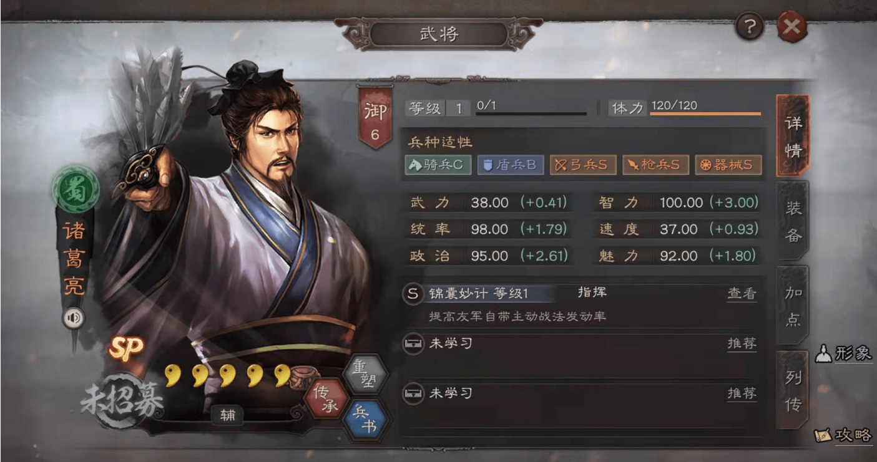The image size is (877, 462).
Task: Open the blue 兵书 hexagon button
Action: (x=365, y=420)
